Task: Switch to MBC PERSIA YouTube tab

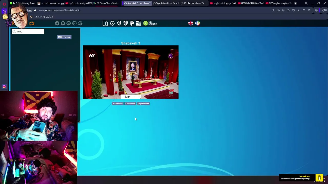Action: coord(250,3)
